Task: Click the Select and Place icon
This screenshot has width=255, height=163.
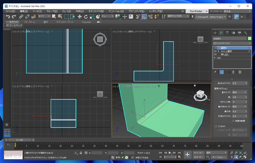Action: click(x=98, y=17)
